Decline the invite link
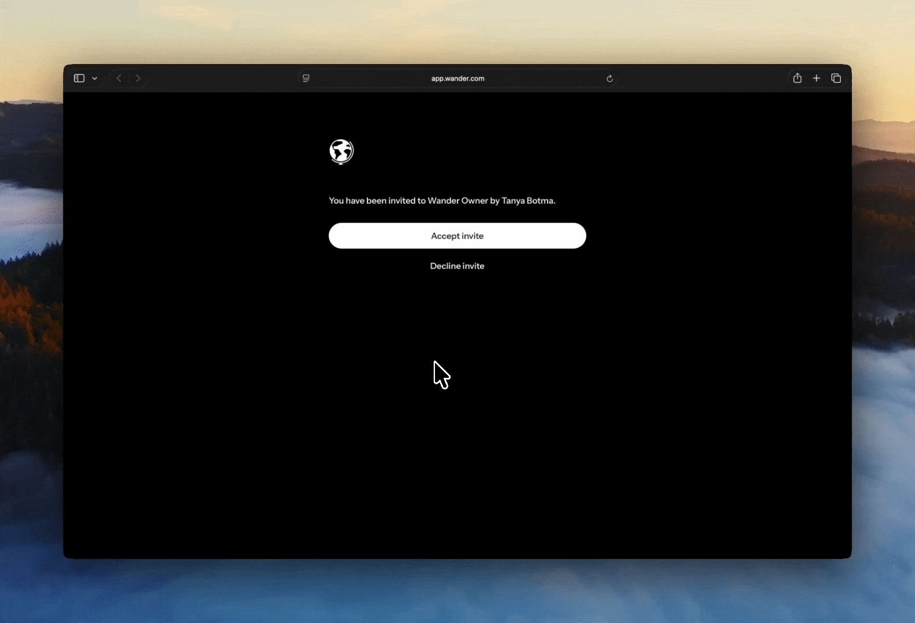The image size is (915, 623). (457, 266)
